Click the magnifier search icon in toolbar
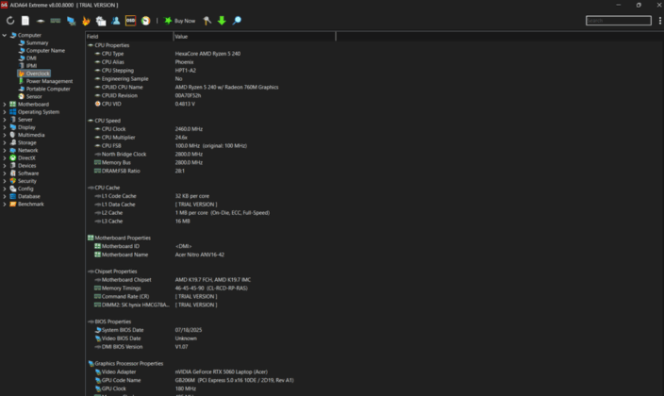The height and width of the screenshot is (396, 664). 237,21
